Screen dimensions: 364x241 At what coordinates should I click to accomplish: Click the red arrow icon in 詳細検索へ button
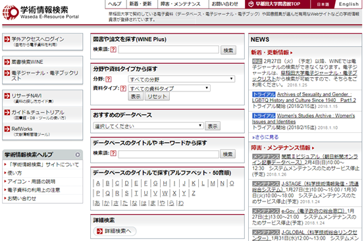pyautogui.click(x=99, y=231)
